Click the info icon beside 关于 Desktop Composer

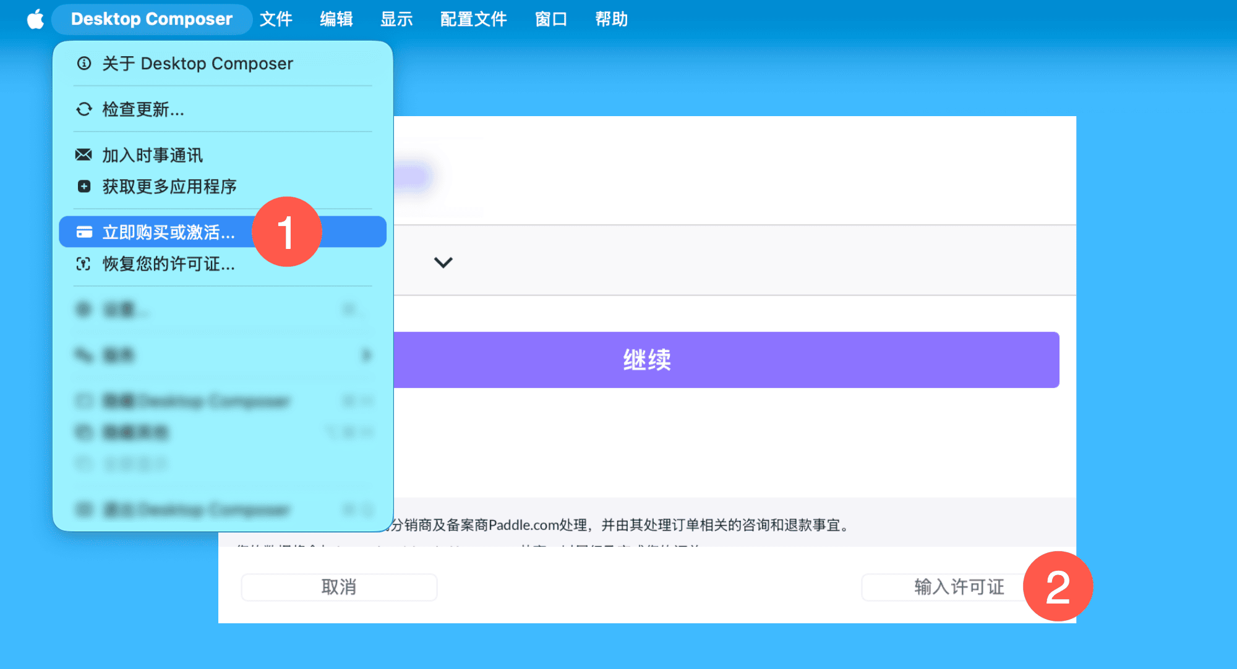click(84, 63)
